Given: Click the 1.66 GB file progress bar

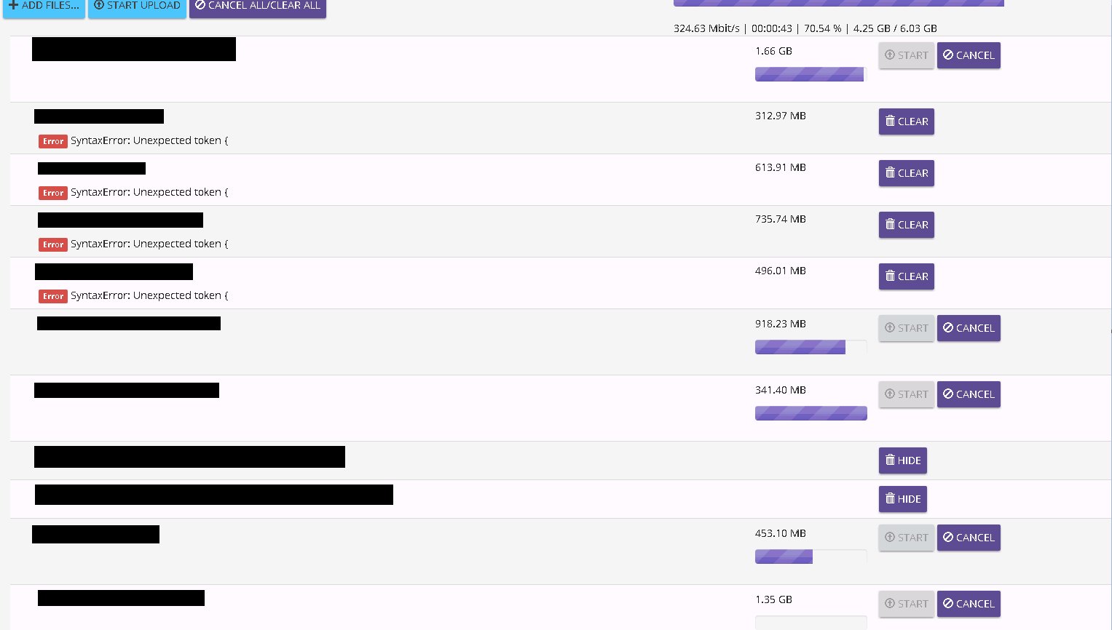Looking at the screenshot, I should (x=811, y=74).
